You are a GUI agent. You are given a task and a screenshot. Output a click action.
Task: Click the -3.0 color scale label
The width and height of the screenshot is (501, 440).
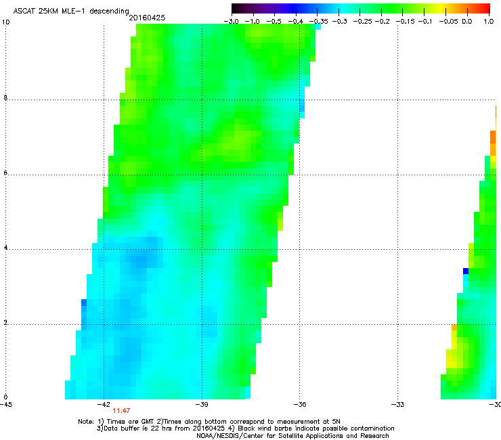point(231,22)
